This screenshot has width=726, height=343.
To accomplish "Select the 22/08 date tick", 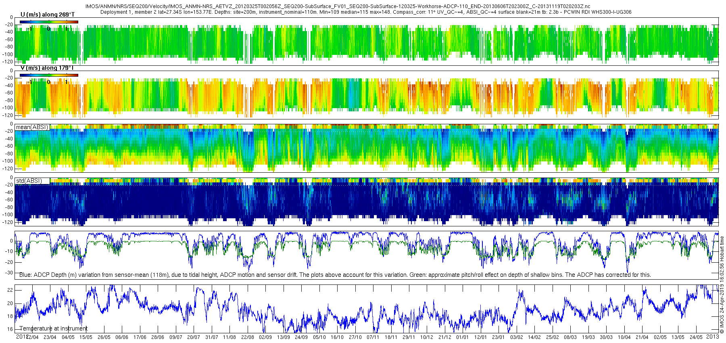I will pyautogui.click(x=247, y=337).
